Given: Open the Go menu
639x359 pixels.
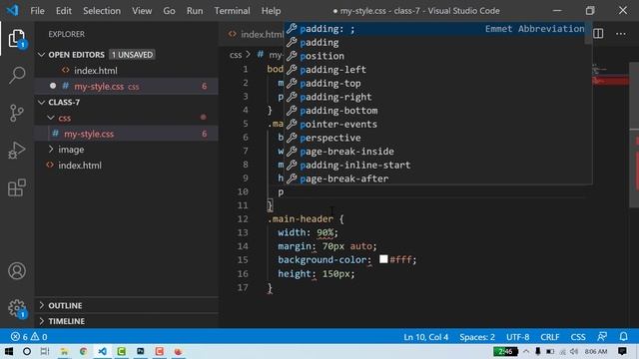Looking at the screenshot, I should 169,11.
